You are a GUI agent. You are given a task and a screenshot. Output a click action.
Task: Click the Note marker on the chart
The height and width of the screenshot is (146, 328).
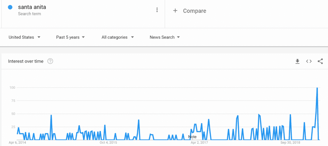pyautogui.click(x=192, y=137)
